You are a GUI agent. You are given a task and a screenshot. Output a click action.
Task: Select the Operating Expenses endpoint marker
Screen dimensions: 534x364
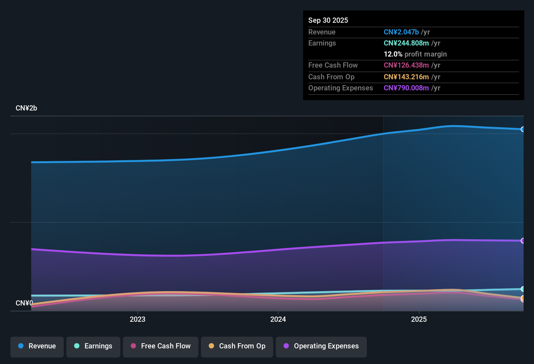click(522, 241)
